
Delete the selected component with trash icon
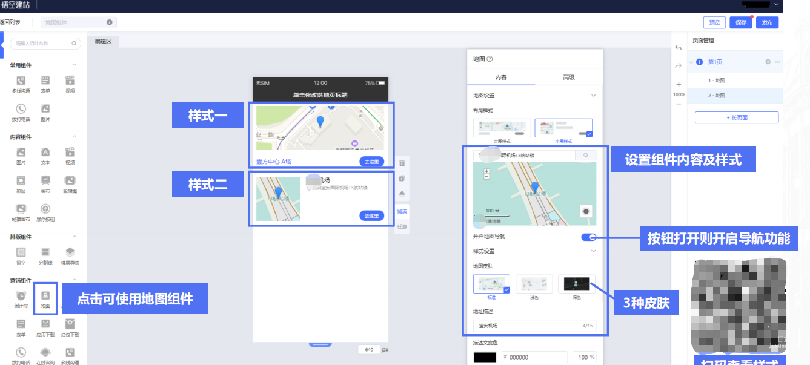coord(402,163)
